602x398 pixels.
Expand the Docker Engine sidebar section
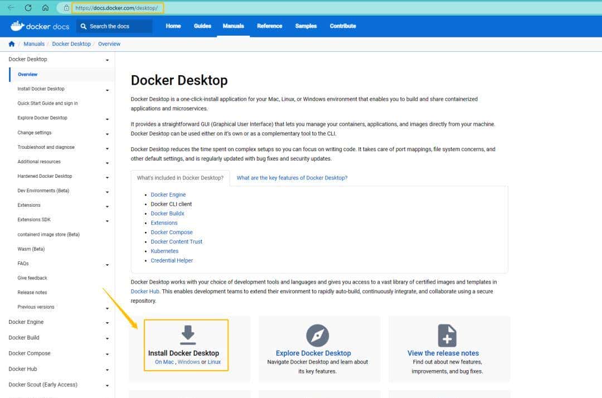108,322
